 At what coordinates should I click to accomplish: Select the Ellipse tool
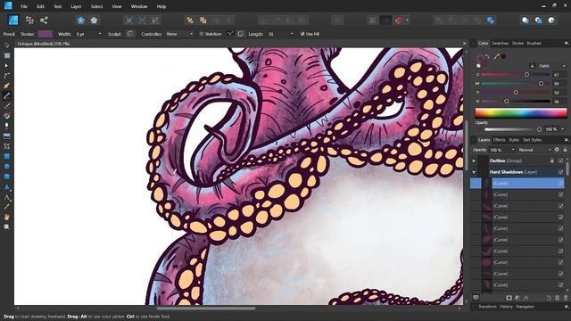click(6, 167)
